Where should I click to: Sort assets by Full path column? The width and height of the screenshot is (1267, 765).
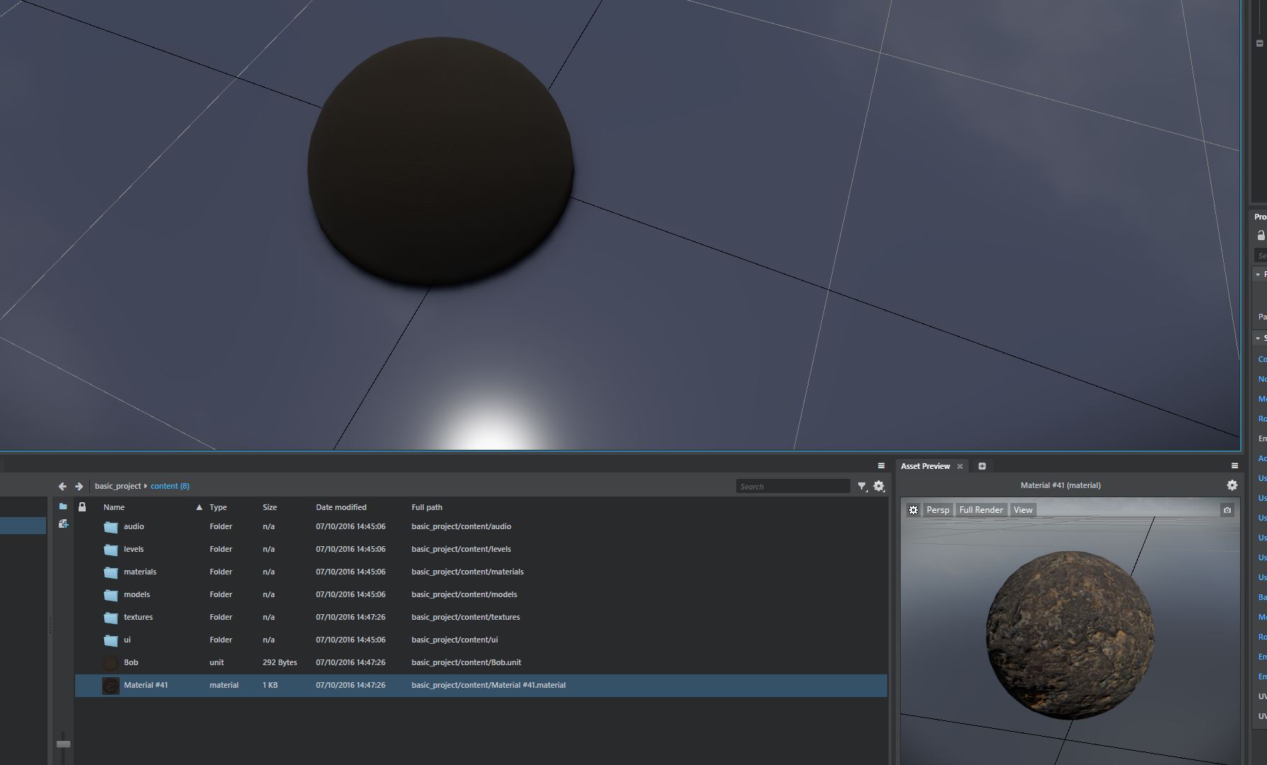pyautogui.click(x=427, y=507)
